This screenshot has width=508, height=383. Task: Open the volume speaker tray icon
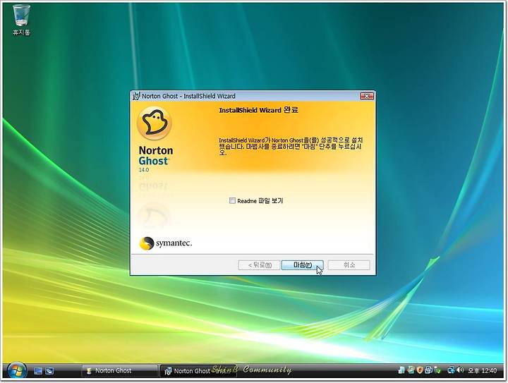(x=460, y=370)
